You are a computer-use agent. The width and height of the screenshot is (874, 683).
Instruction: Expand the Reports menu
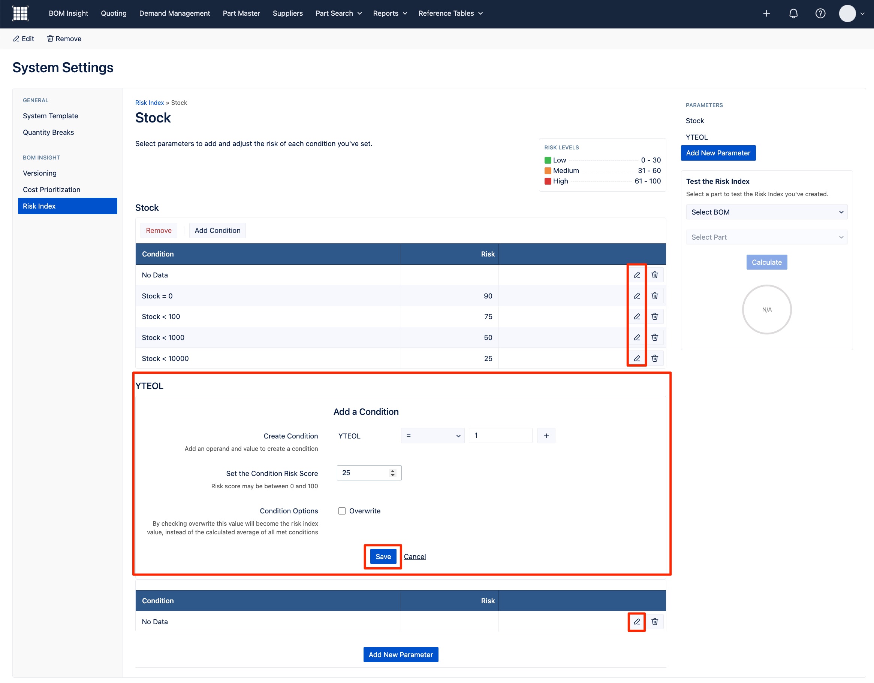pyautogui.click(x=390, y=13)
